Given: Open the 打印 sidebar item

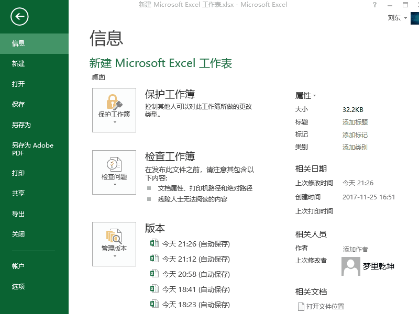Looking at the screenshot, I should coord(34,173).
